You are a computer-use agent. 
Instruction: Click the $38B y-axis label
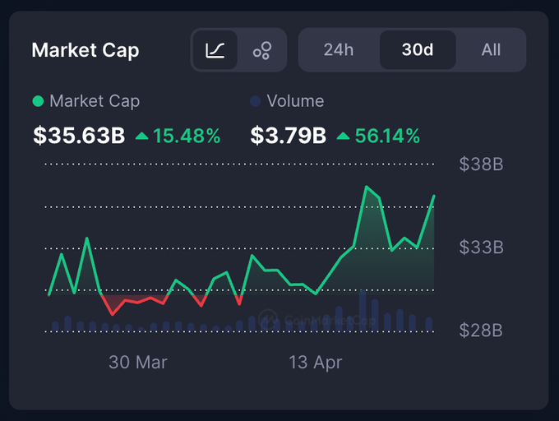pyautogui.click(x=481, y=164)
